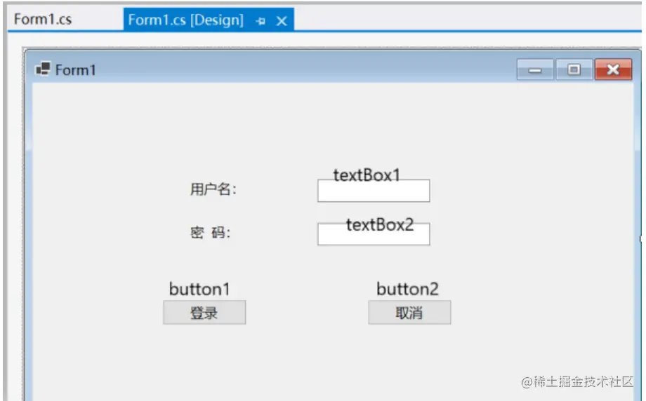
Task: Click the textBox2 annotation text
Action: [x=380, y=224]
